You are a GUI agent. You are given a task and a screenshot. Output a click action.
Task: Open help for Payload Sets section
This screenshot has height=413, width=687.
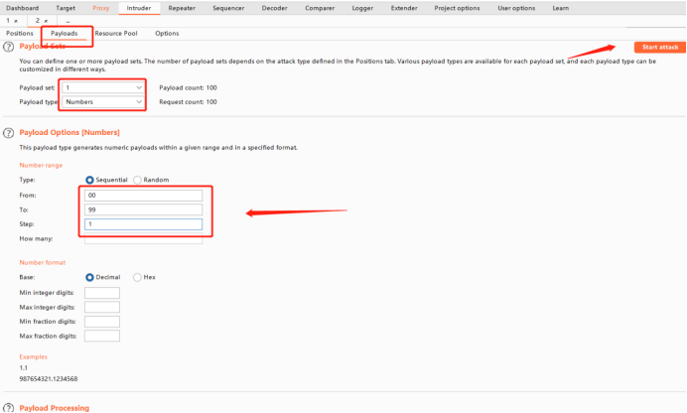8,47
